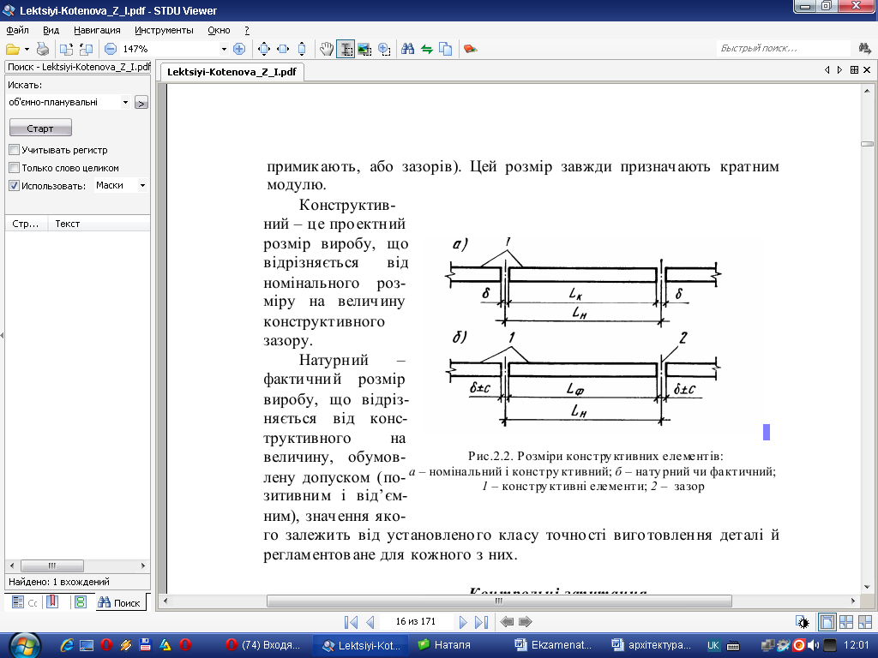Open the Инструменты menu
This screenshot has width=878, height=658.
(164, 30)
